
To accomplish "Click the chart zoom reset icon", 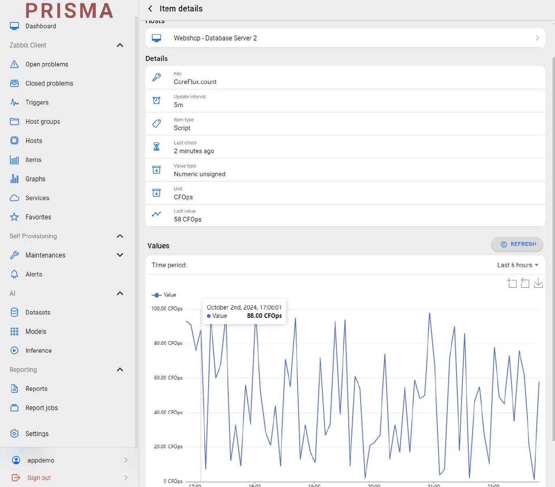I will pos(525,283).
